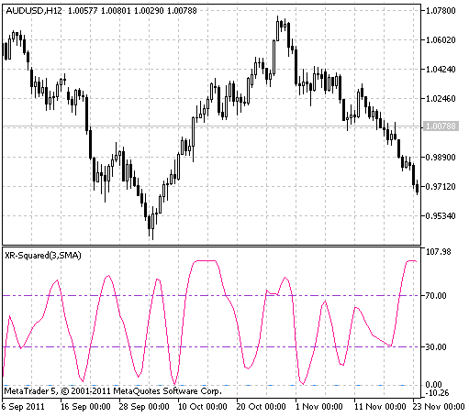
Task: Click the 28 Sep 00:00 time label
Action: pyautogui.click(x=144, y=407)
